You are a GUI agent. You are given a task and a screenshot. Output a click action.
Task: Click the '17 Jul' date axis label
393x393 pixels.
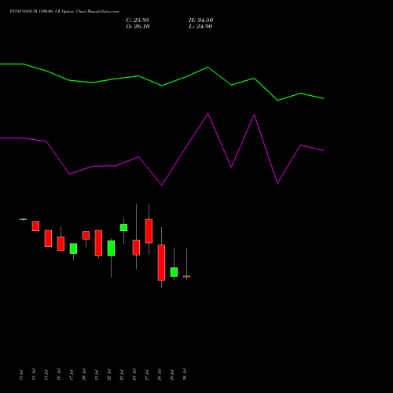(x=72, y=375)
